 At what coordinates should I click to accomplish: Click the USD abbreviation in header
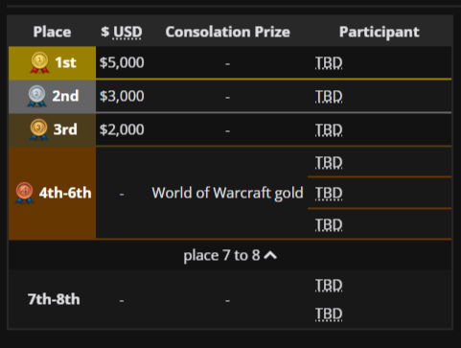point(127,32)
